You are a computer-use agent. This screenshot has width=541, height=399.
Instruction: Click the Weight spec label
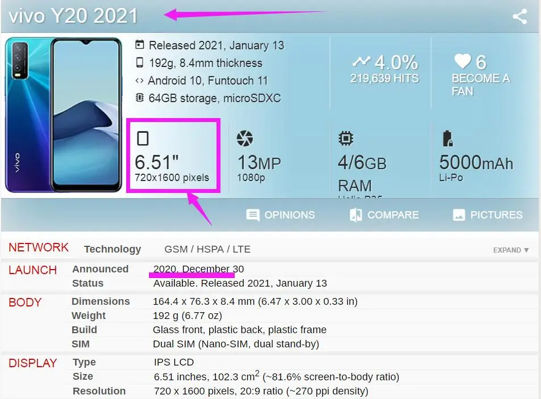pyautogui.click(x=89, y=316)
